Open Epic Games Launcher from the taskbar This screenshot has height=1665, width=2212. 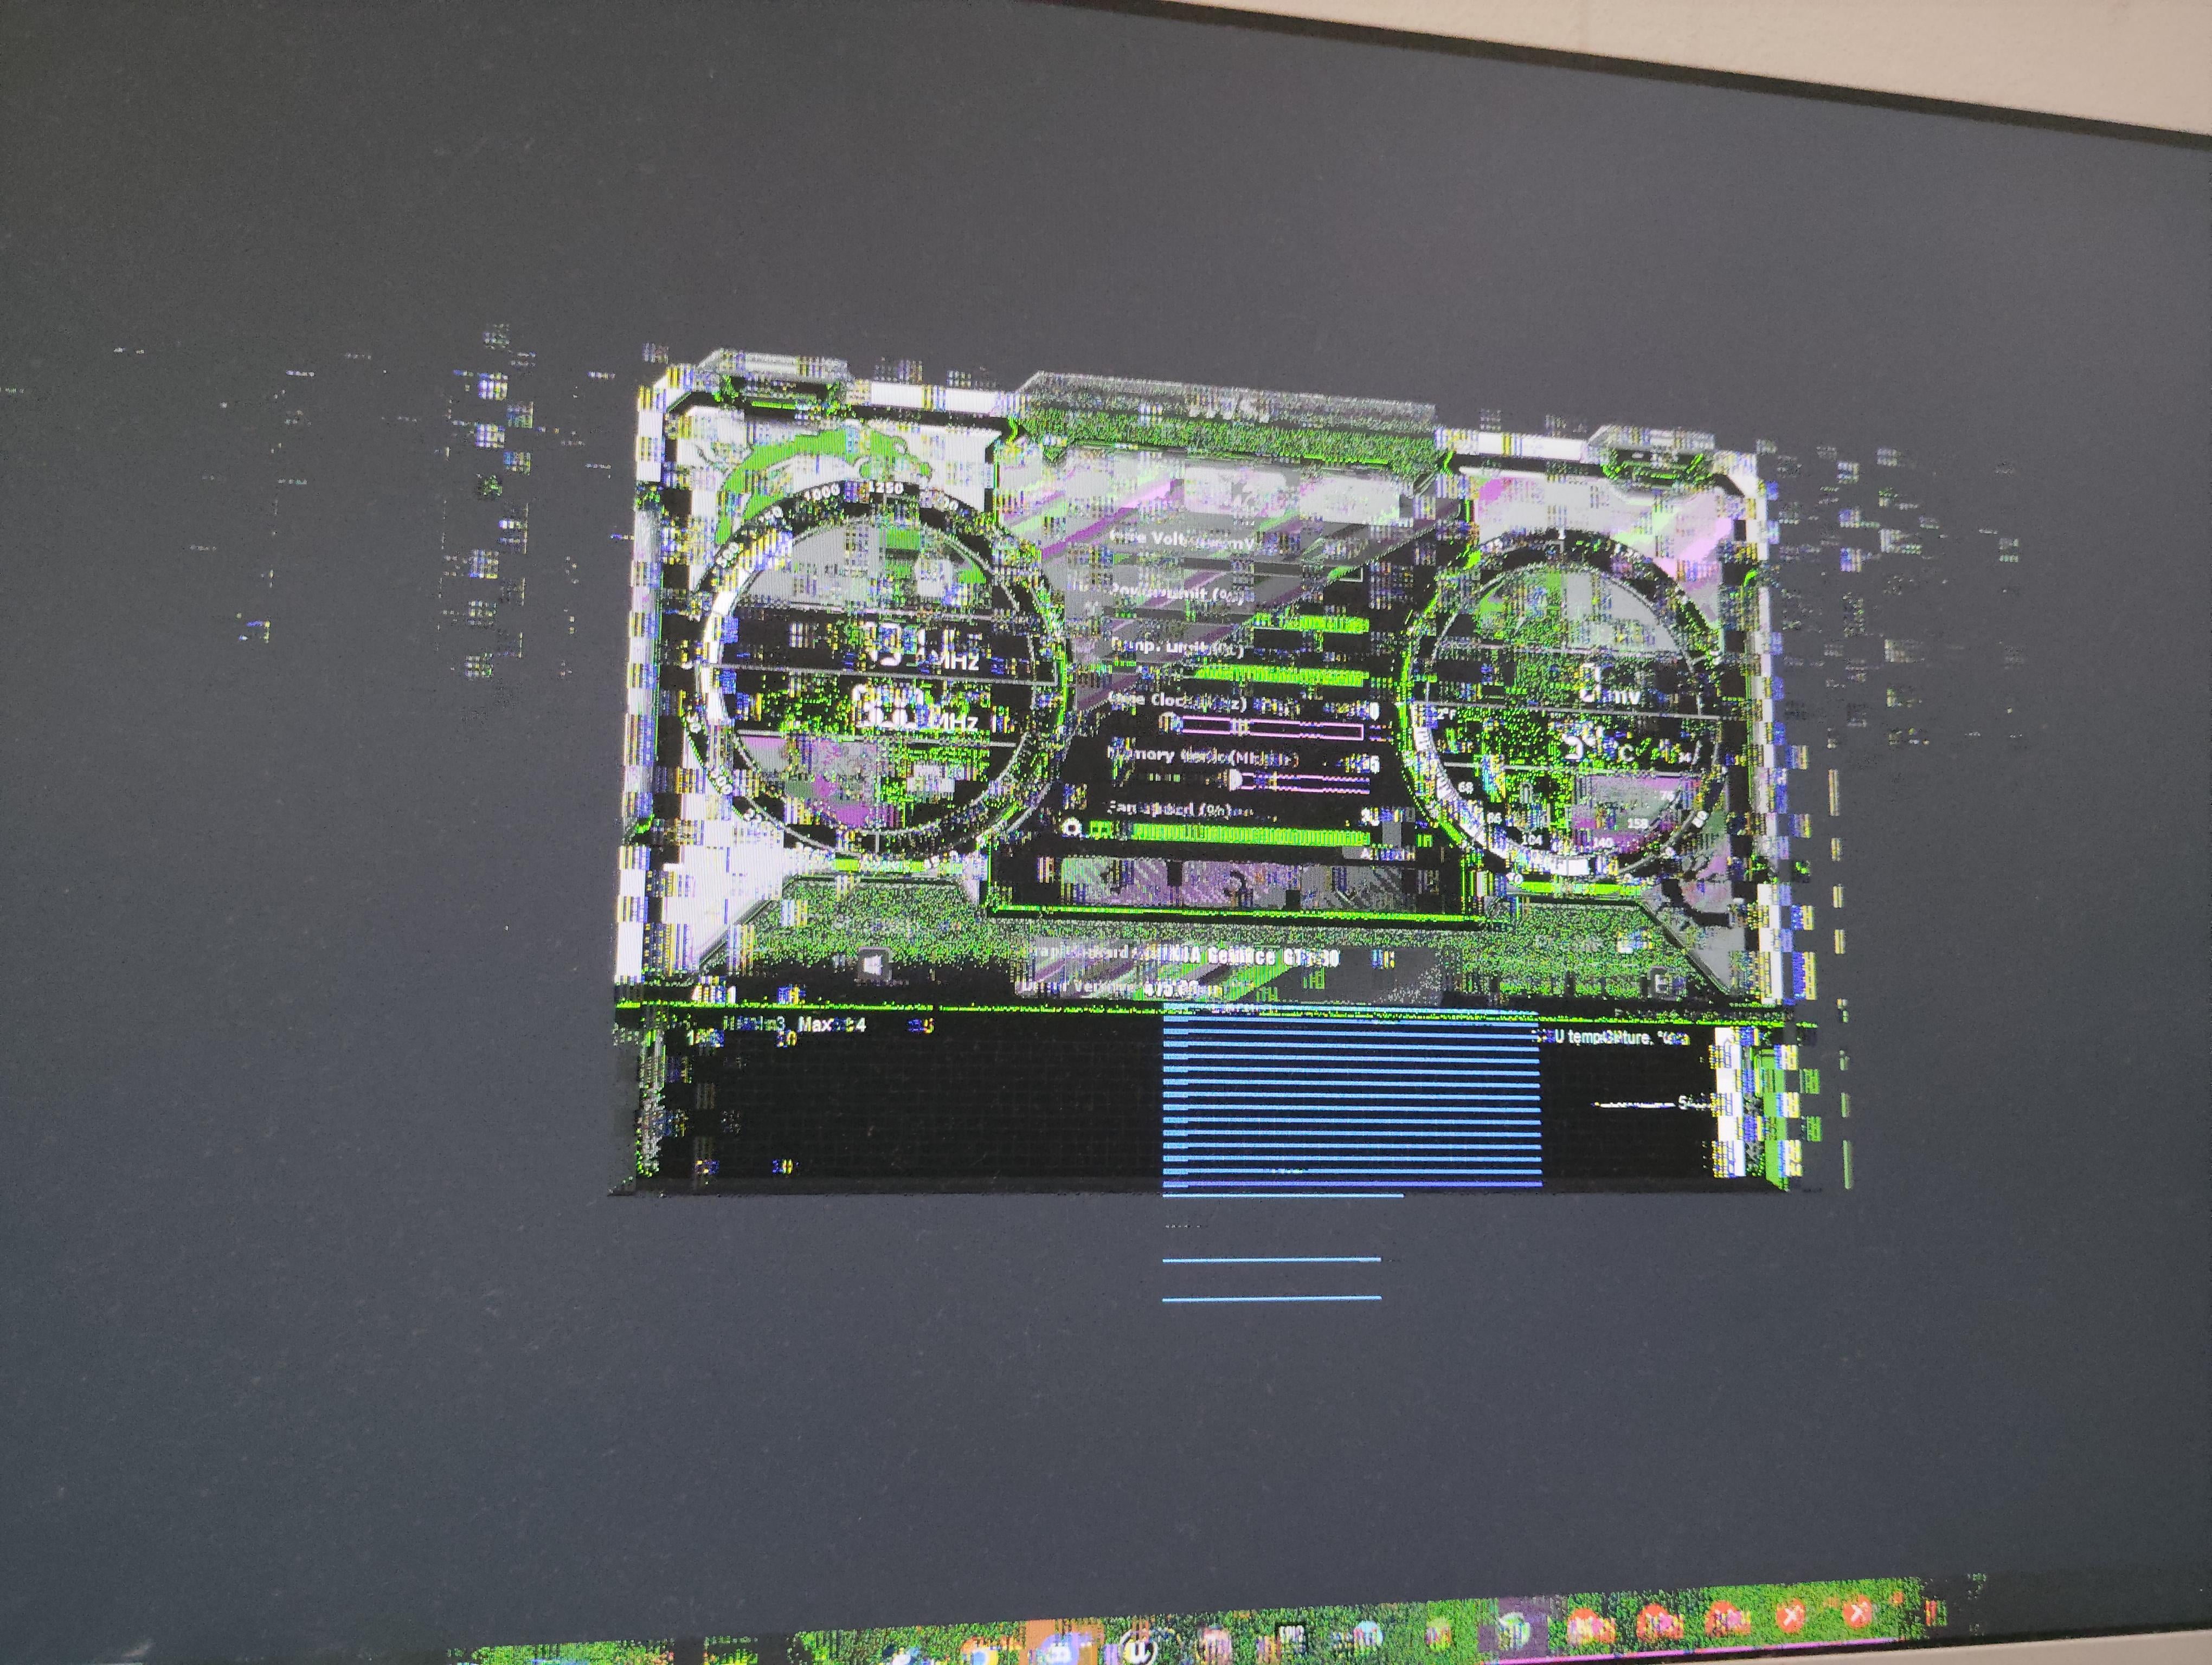tap(1292, 1638)
